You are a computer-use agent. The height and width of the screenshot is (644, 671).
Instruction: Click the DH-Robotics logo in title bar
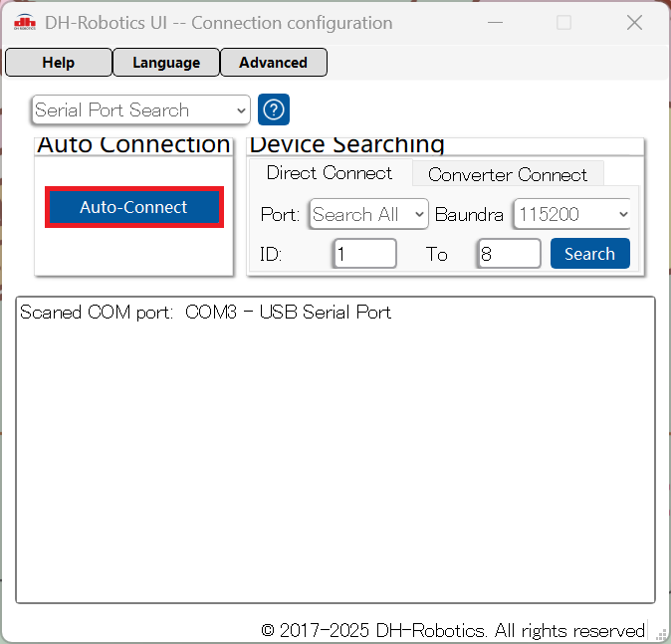pos(25,22)
